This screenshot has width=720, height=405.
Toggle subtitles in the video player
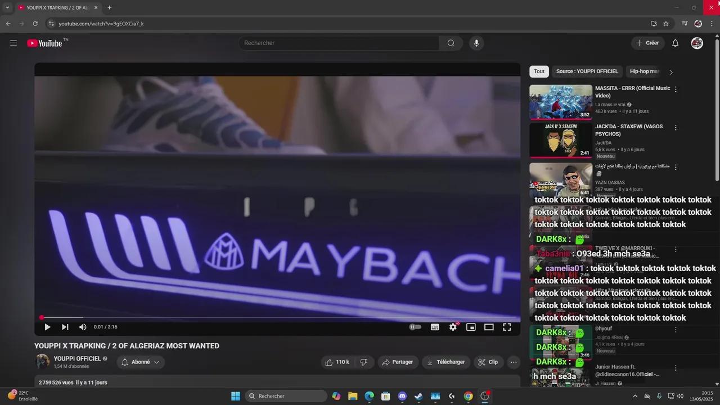[435, 327]
